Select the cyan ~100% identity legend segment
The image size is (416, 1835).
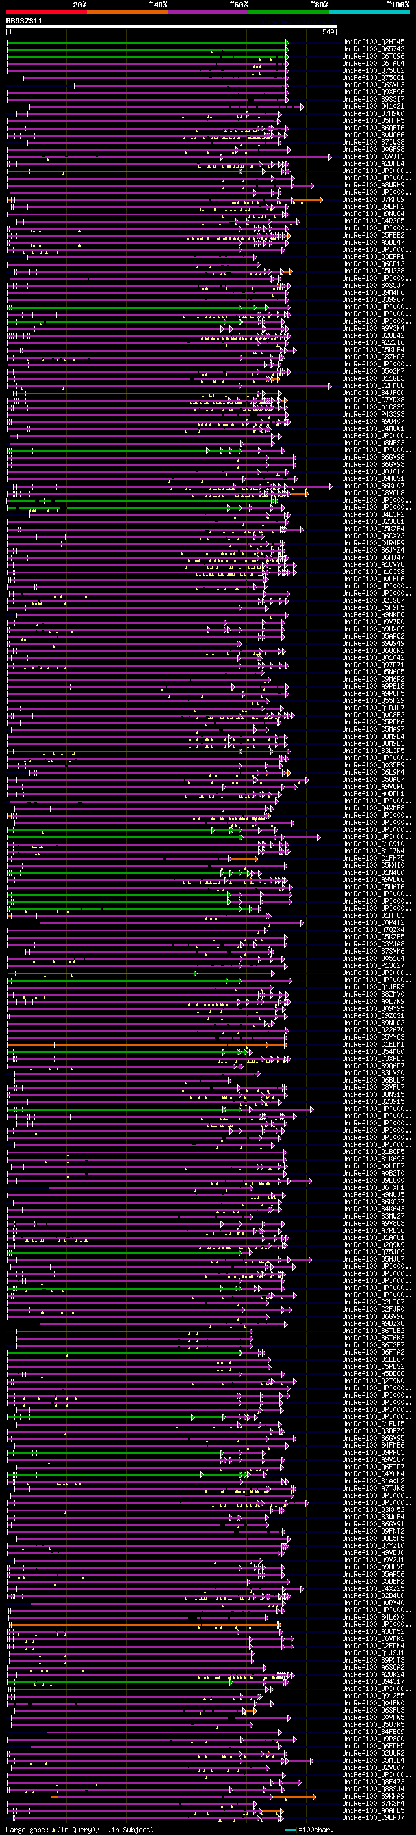(369, 12)
